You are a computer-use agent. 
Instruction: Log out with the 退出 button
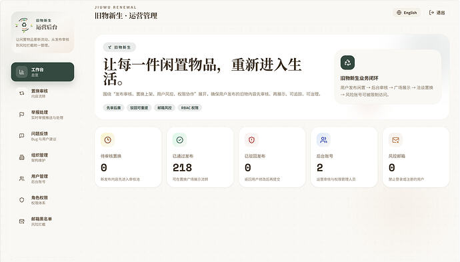tap(437, 13)
